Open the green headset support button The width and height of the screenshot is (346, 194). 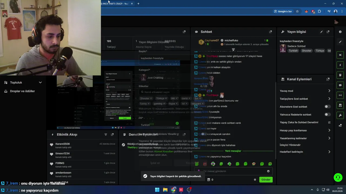tap(338, 177)
